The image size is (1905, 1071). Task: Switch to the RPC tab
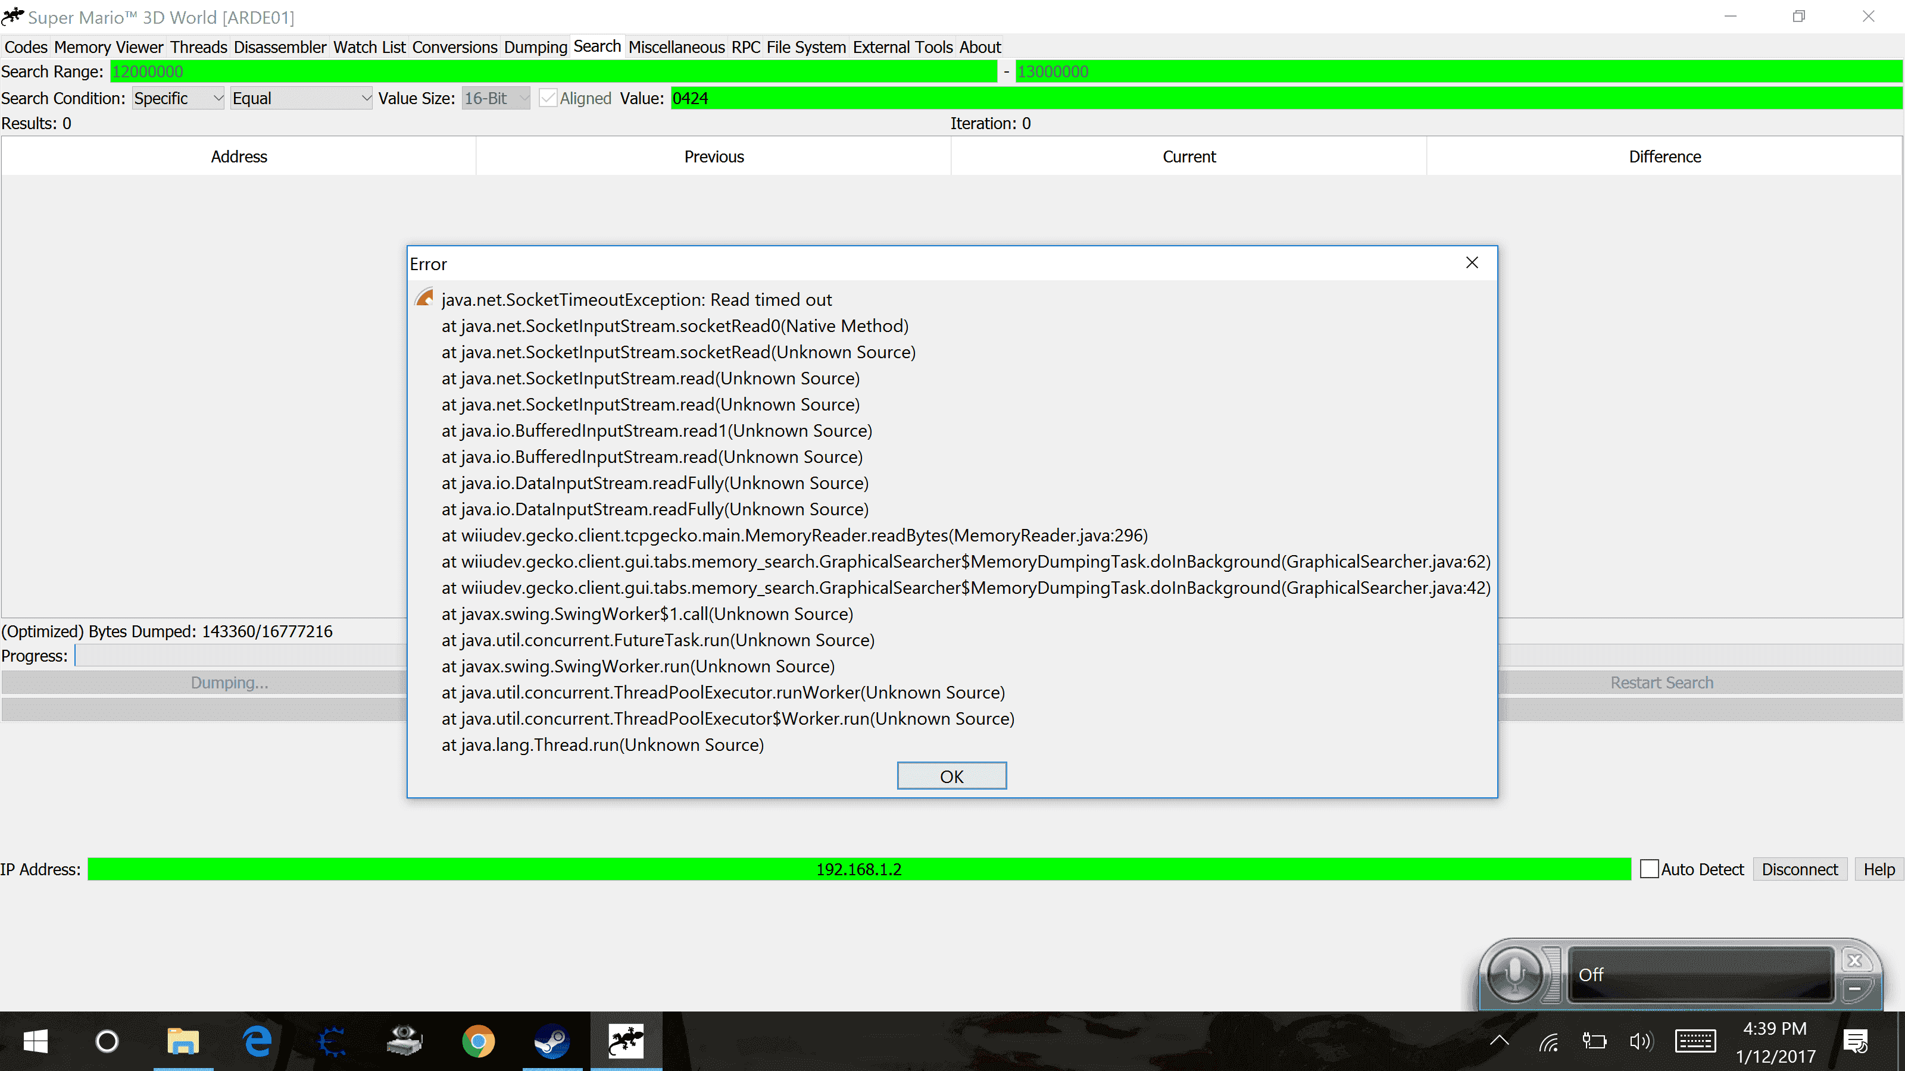click(x=746, y=48)
